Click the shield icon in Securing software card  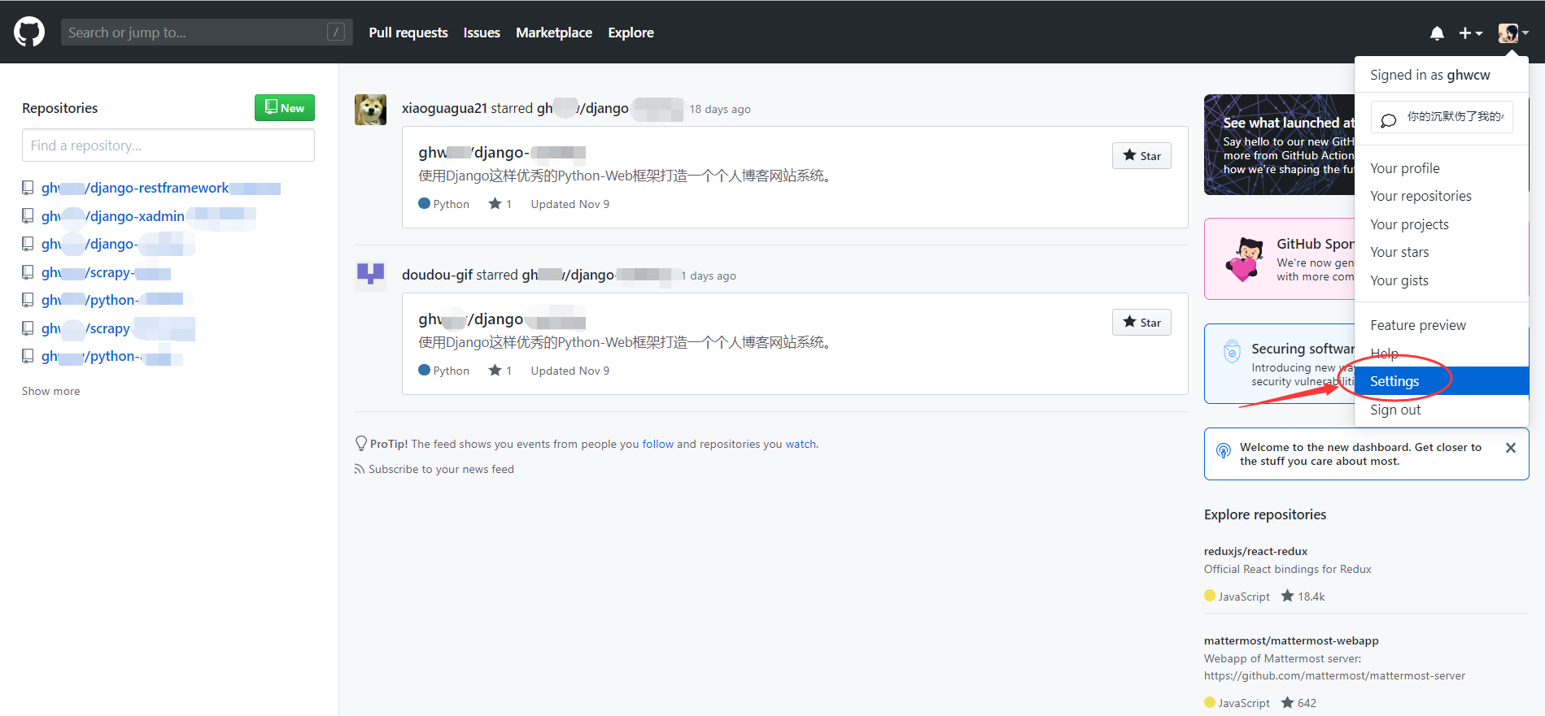[x=1232, y=352]
